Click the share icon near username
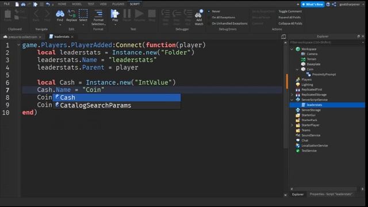This screenshot has height=207, width=368. coord(334,4)
